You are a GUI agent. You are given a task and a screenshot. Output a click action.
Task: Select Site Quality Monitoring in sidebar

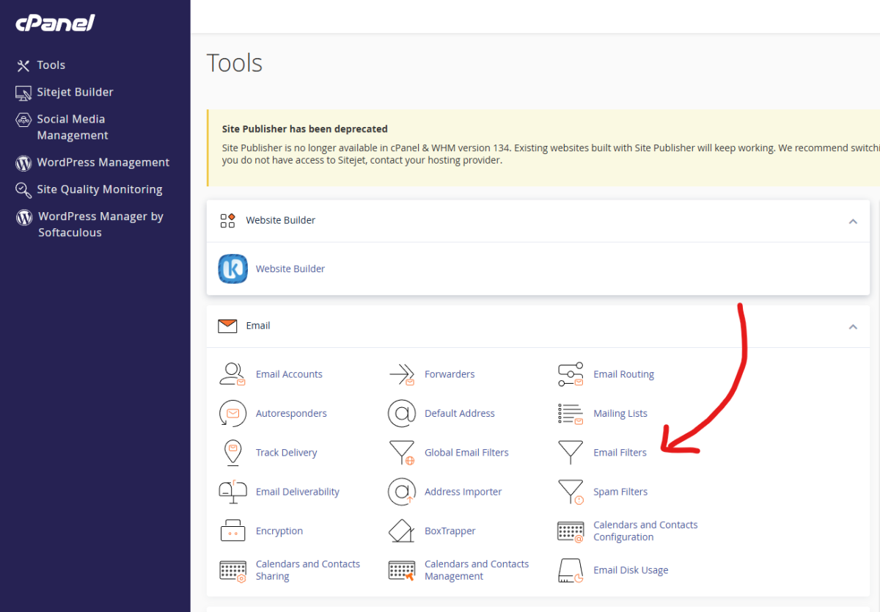[x=99, y=189]
